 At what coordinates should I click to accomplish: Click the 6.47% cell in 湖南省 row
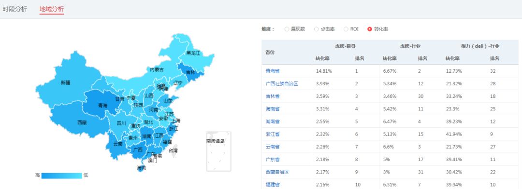pos(389,121)
